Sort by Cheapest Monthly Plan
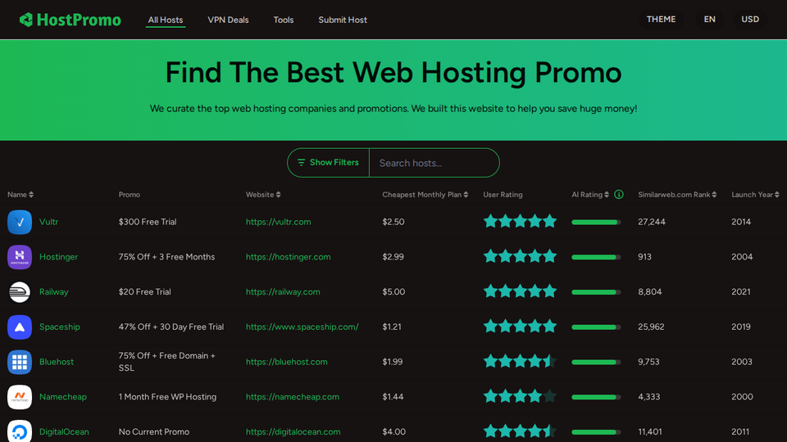 point(425,195)
